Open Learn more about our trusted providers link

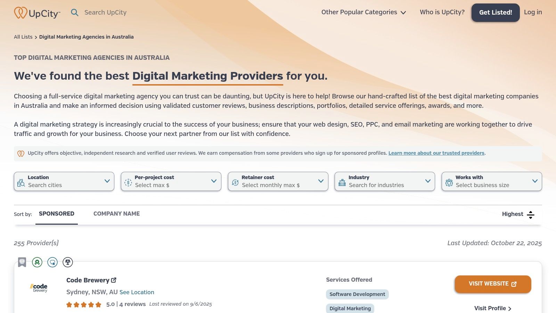coord(436,153)
